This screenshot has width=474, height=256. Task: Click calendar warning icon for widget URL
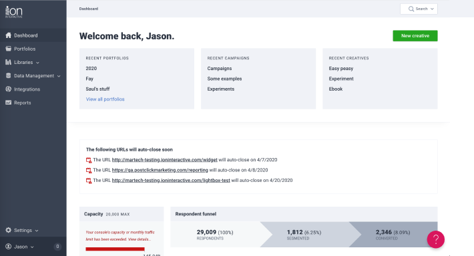pos(89,160)
